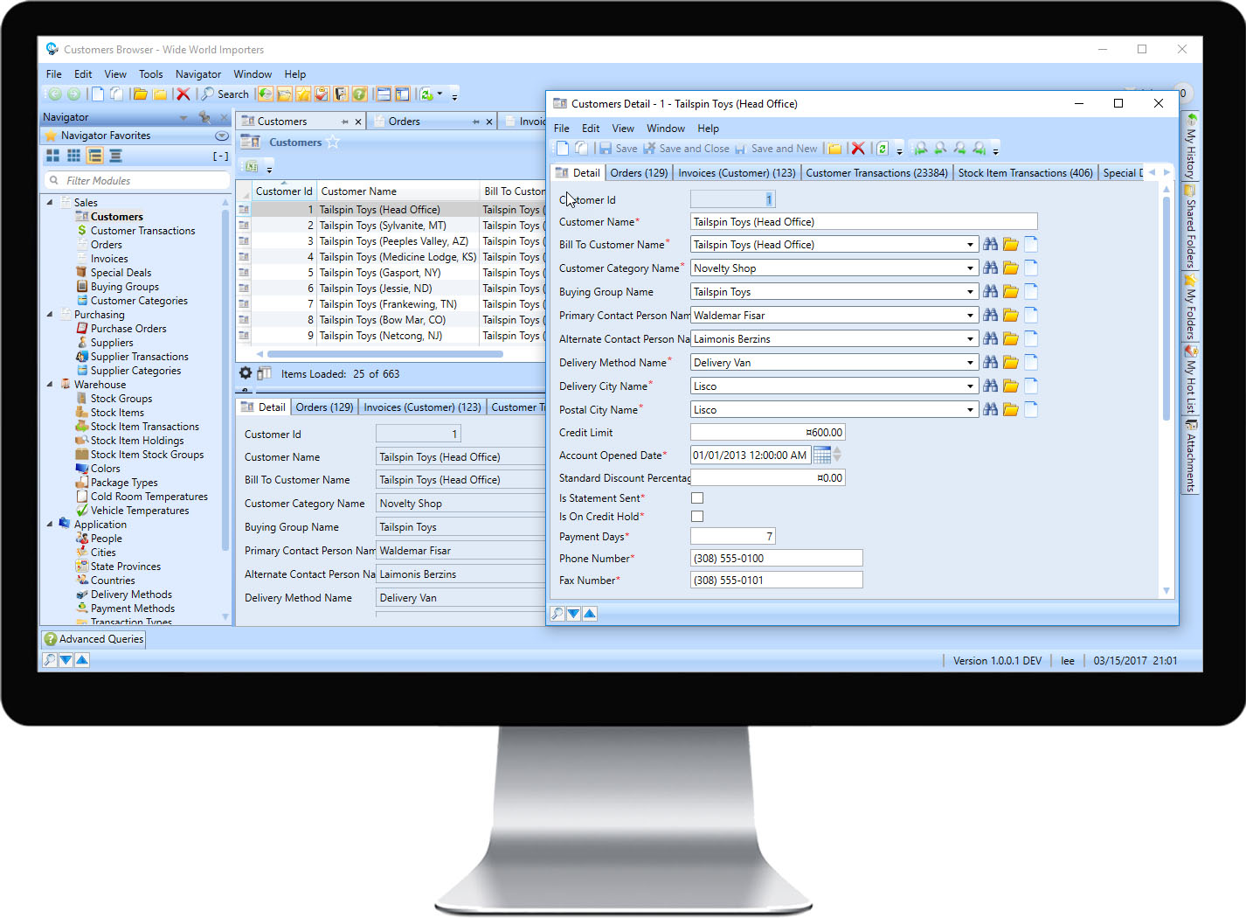The height and width of the screenshot is (918, 1246).
Task: Click the red delete X in main toolbar
Action: click(x=183, y=94)
